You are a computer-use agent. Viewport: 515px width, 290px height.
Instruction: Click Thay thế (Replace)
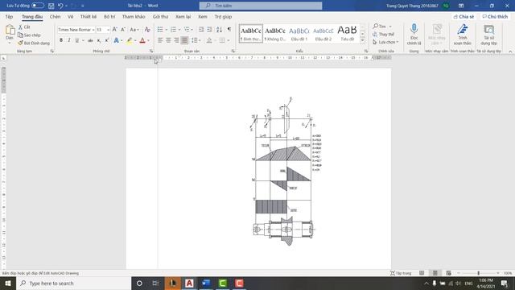point(383,34)
